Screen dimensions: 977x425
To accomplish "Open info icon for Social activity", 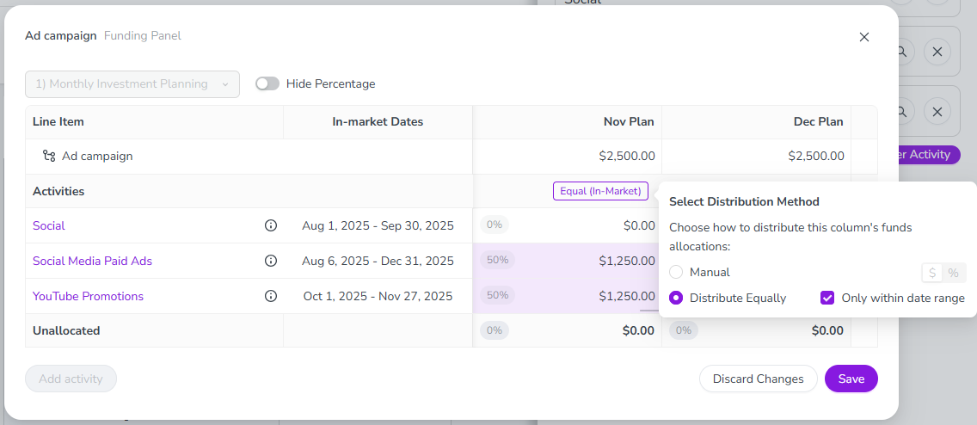I will click(x=271, y=225).
